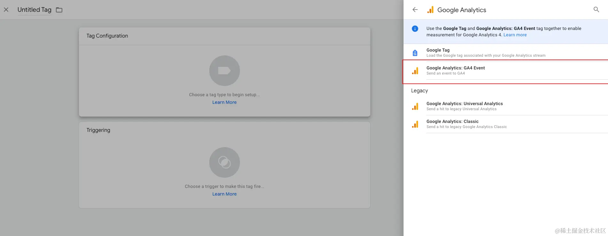This screenshot has height=236, width=608.
Task: Click the folder icon beside Untitled Tag
Action: point(59,10)
